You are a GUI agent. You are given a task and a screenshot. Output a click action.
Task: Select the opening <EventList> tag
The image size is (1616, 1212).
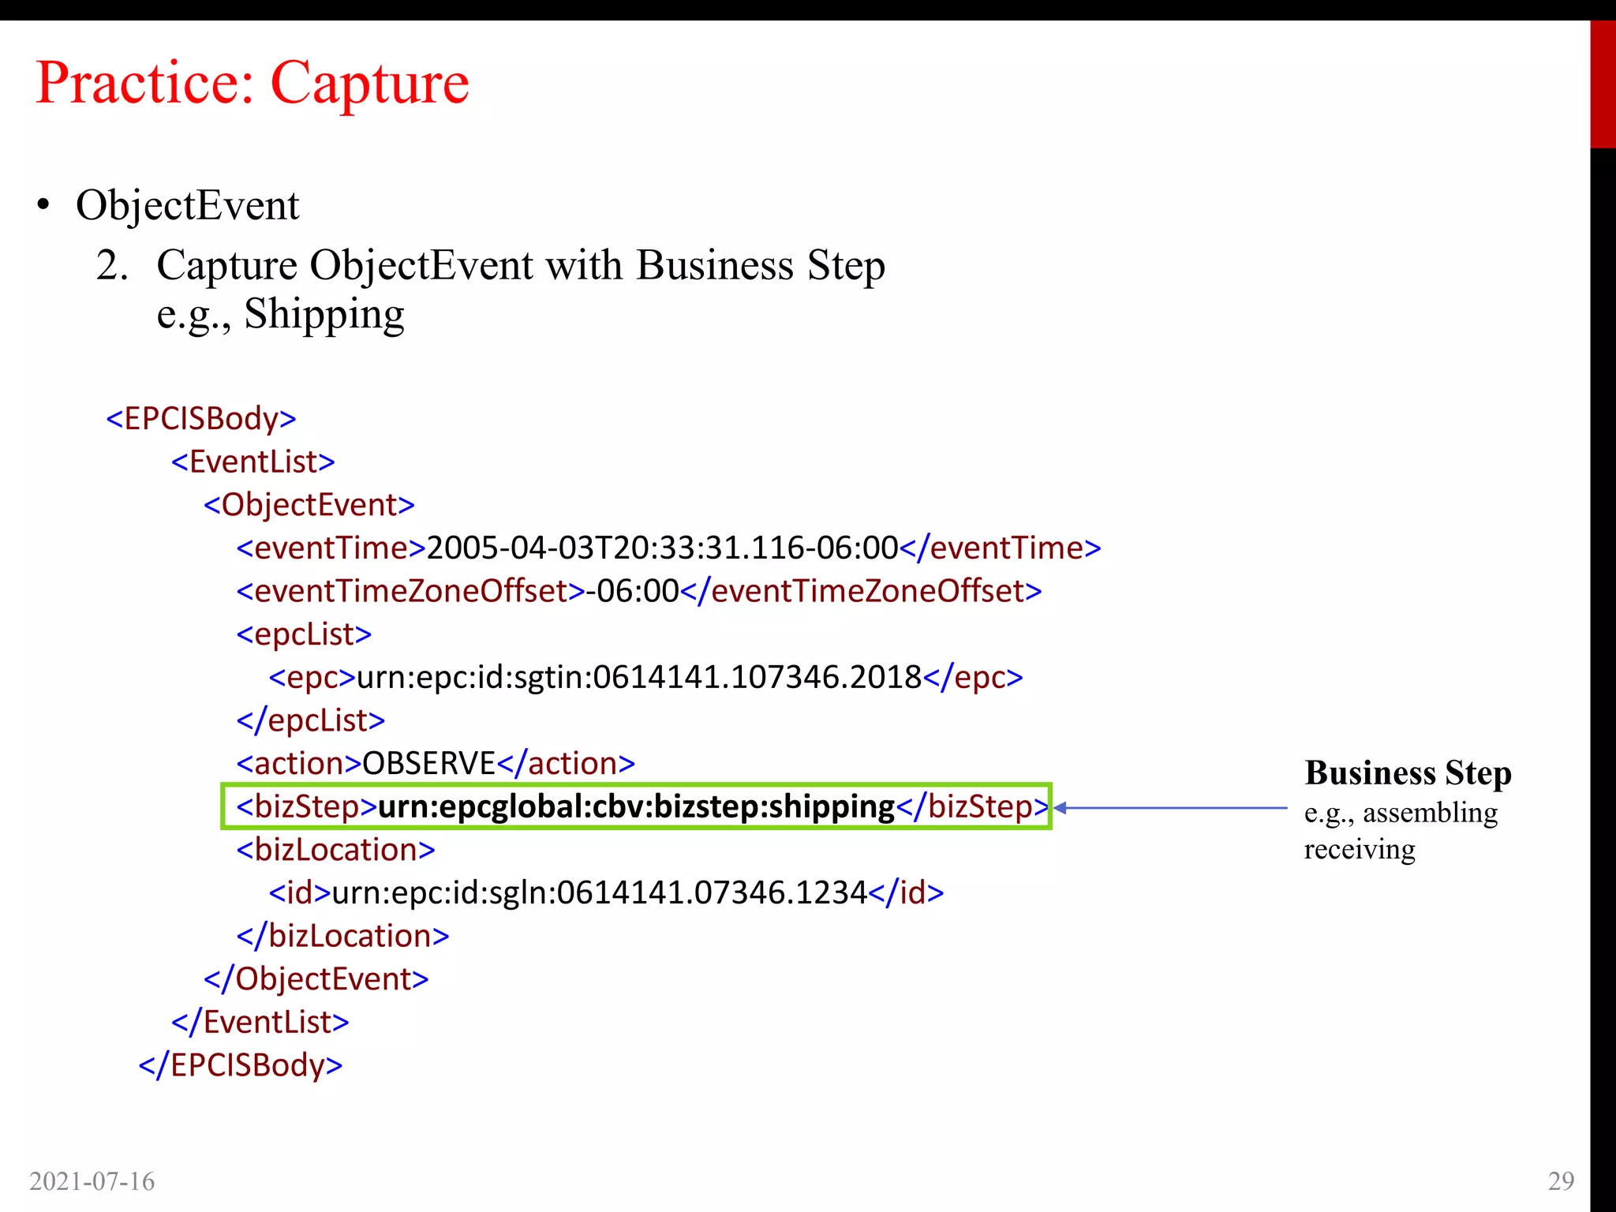pyautogui.click(x=253, y=462)
